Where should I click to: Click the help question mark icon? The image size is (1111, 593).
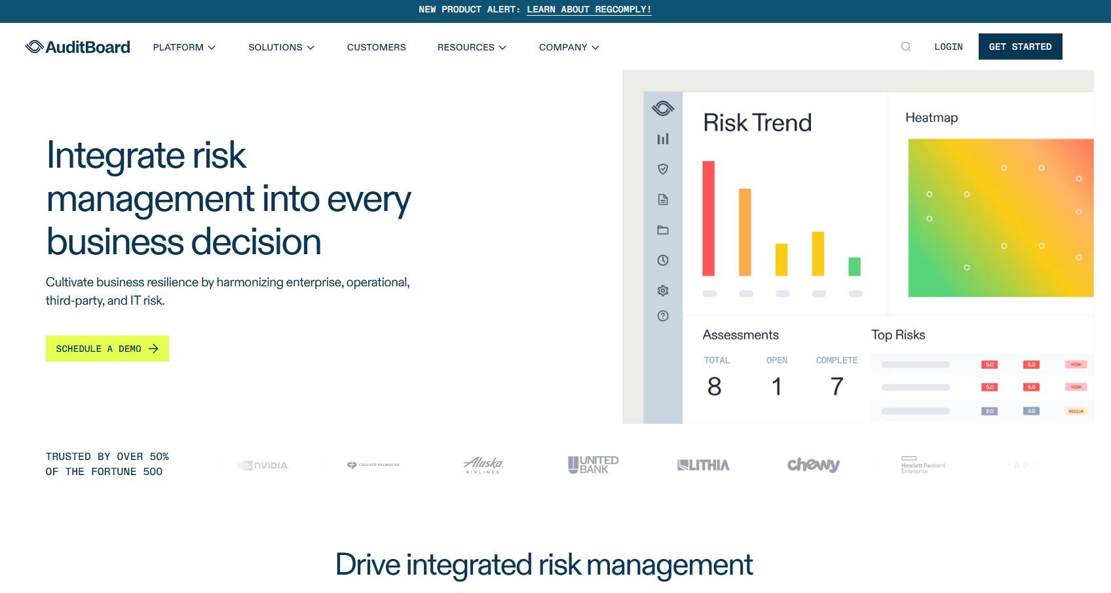coord(663,316)
